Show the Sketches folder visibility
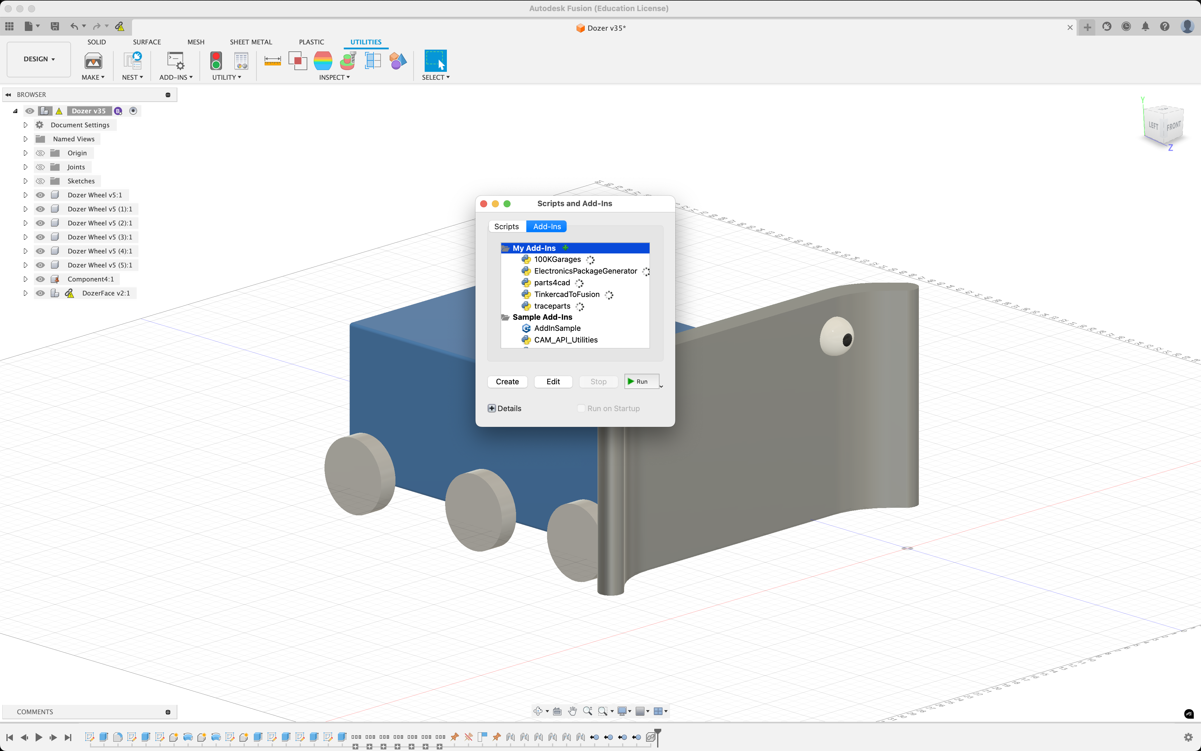 pyautogui.click(x=40, y=181)
